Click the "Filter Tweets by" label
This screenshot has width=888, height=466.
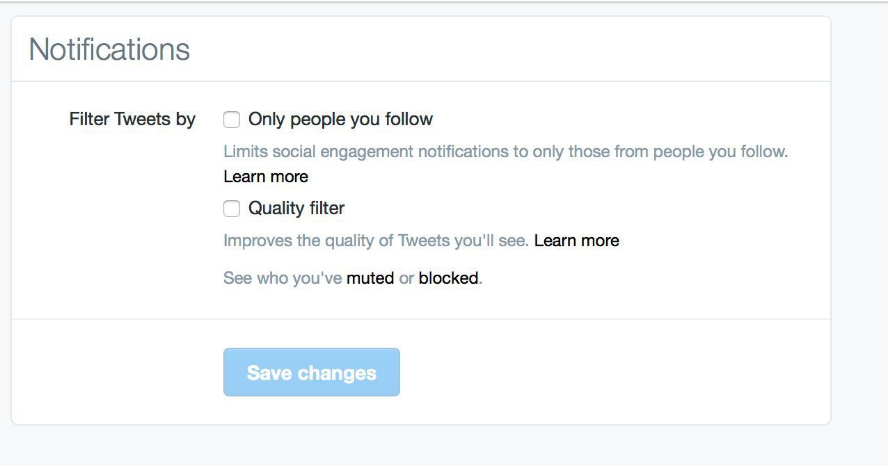(132, 120)
